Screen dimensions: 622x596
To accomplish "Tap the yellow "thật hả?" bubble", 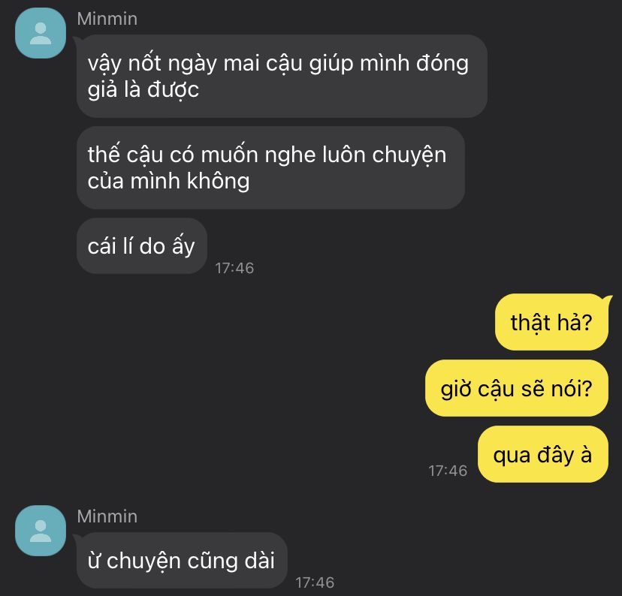I will [x=551, y=322].
